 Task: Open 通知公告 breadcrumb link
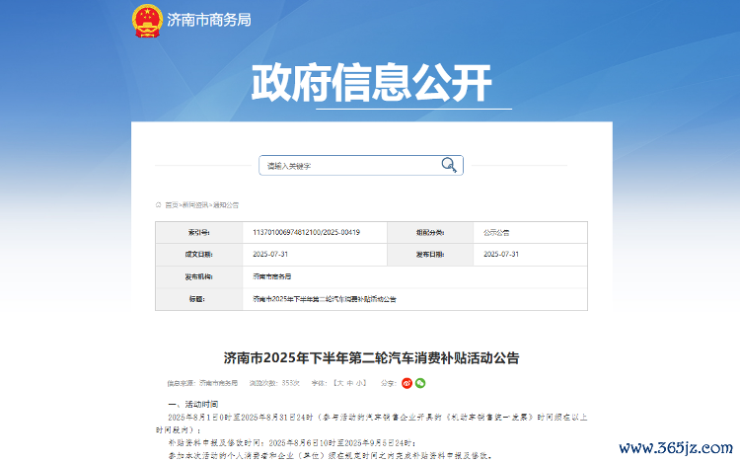click(x=226, y=205)
